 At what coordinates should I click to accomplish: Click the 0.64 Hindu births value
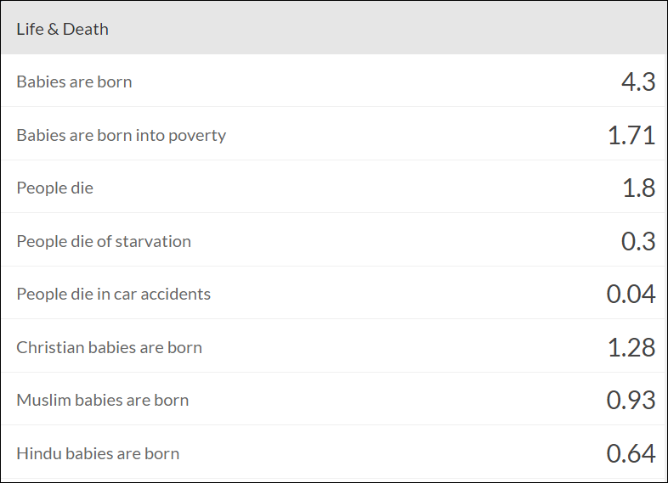point(631,453)
